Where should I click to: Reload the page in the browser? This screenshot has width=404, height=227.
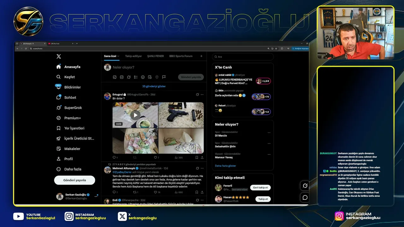[x=26, y=49]
